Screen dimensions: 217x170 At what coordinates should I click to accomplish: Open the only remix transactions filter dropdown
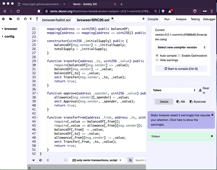pyautogui.click(x=97, y=160)
